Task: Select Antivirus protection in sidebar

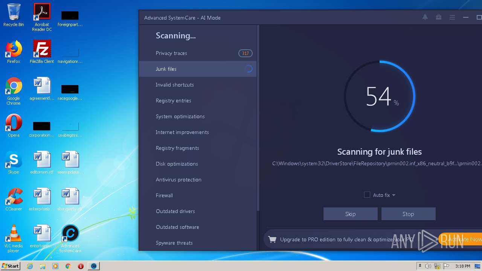Action: tap(198, 180)
